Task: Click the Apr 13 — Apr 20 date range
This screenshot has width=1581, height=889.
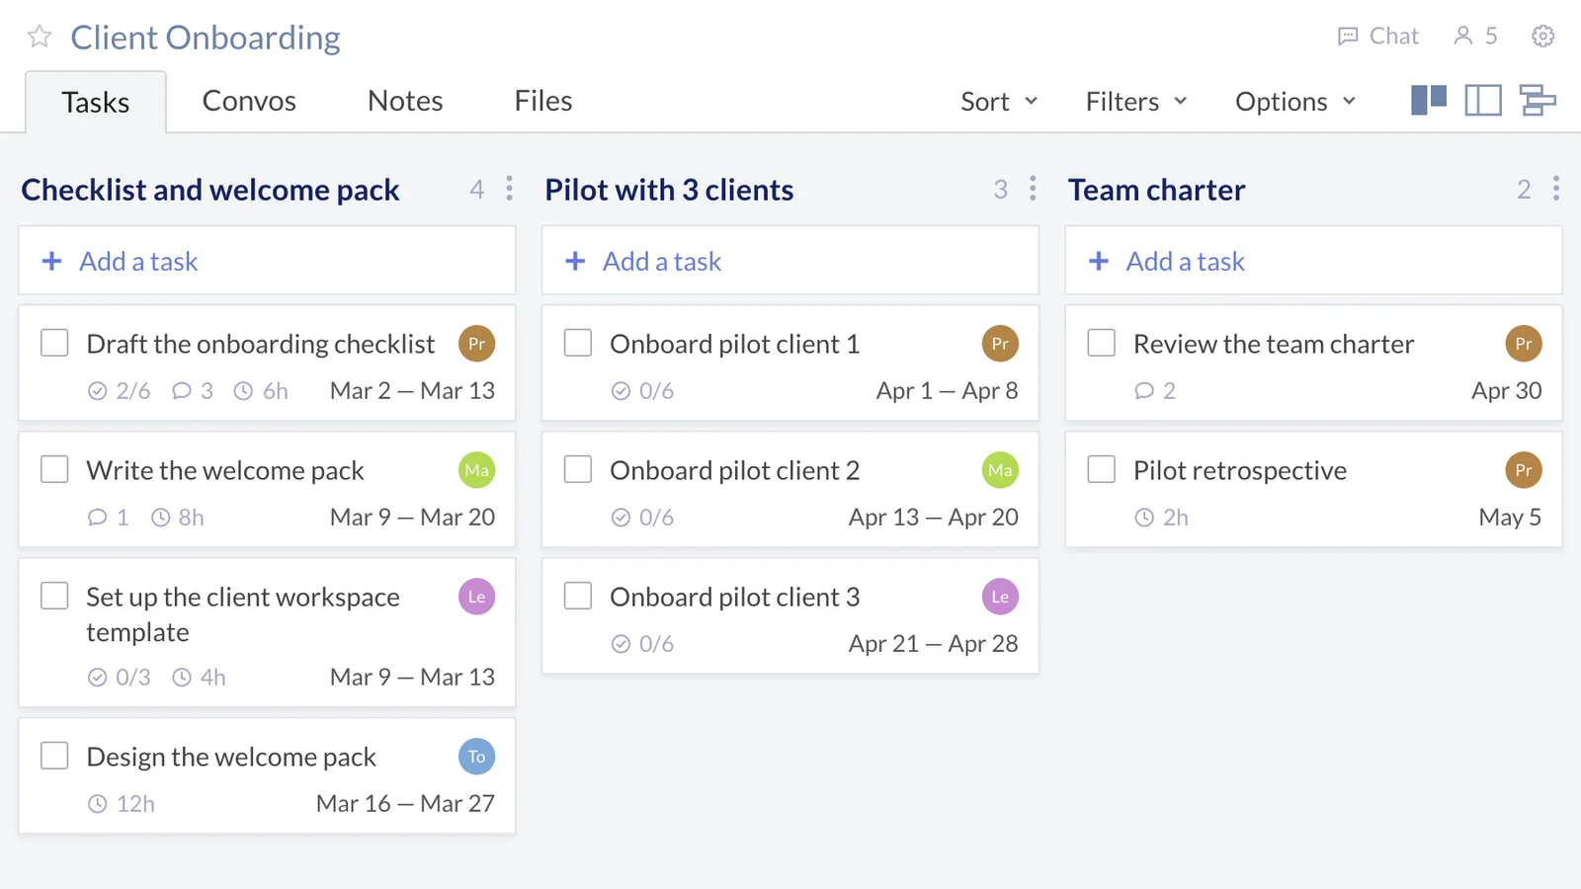Action: click(934, 518)
